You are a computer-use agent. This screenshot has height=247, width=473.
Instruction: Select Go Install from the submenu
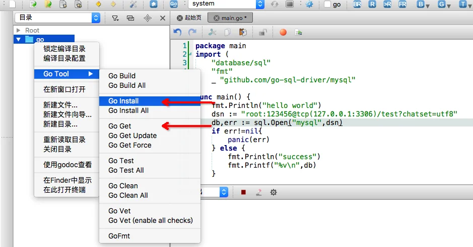[123, 101]
